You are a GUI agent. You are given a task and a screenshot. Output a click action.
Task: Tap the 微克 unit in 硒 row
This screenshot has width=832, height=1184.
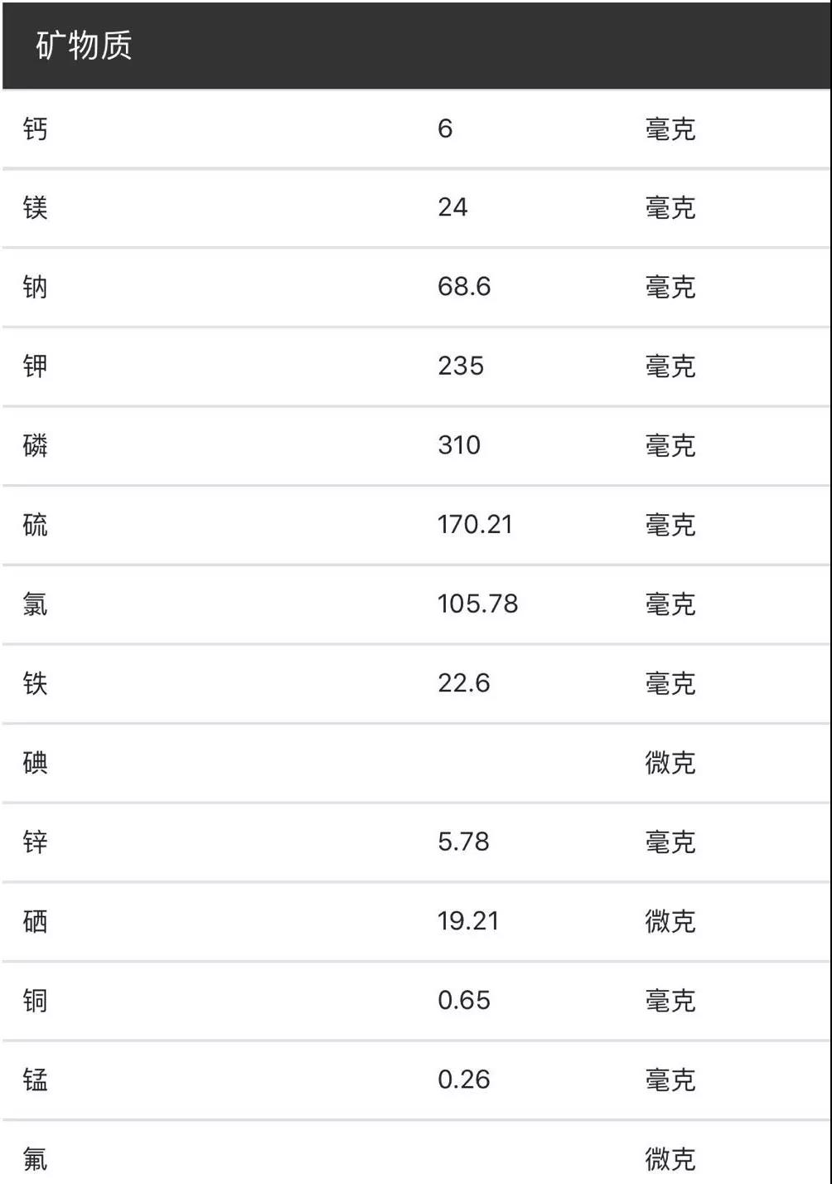click(670, 921)
